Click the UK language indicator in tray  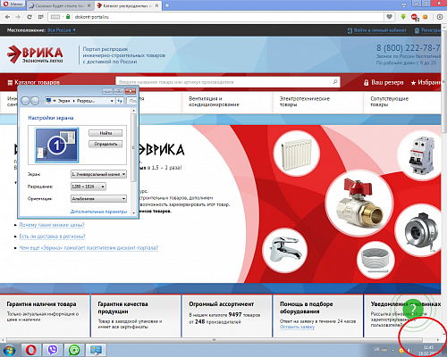[x=376, y=349]
